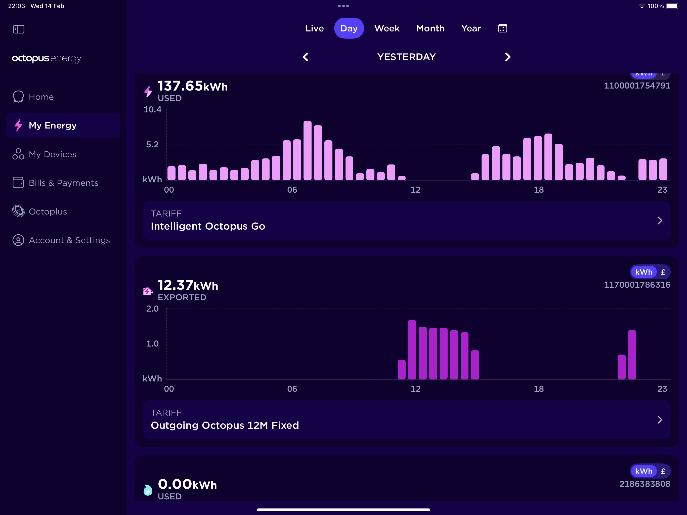Image resolution: width=687 pixels, height=515 pixels.
Task: Open Home in the sidebar
Action: pyautogui.click(x=63, y=97)
